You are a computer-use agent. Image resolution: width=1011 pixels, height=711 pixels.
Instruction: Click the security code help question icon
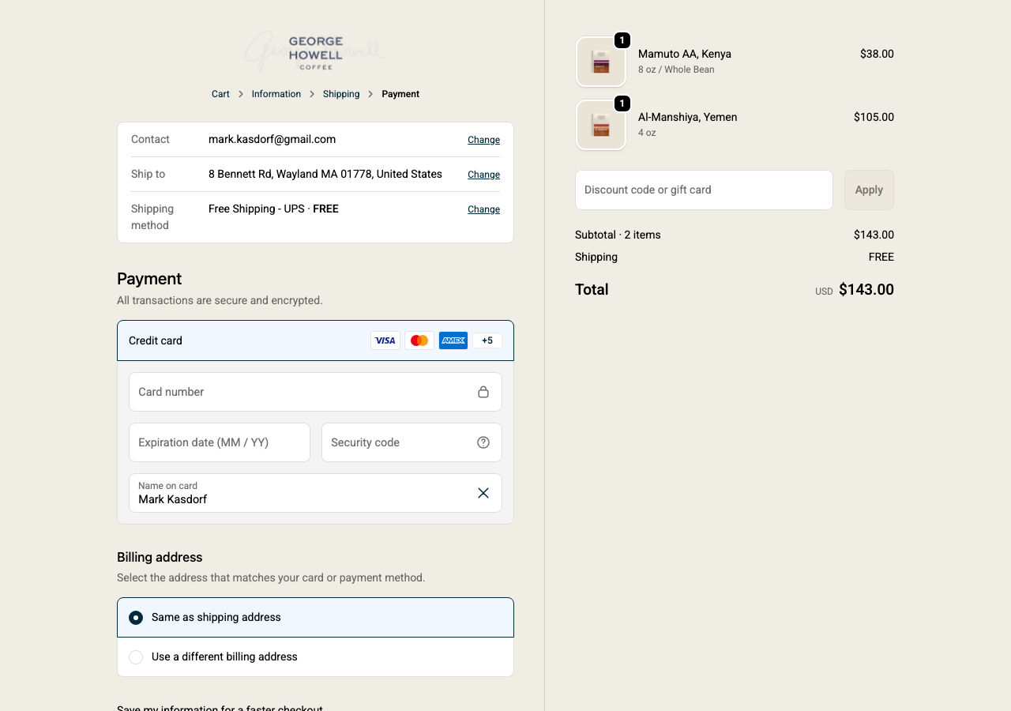tap(483, 442)
